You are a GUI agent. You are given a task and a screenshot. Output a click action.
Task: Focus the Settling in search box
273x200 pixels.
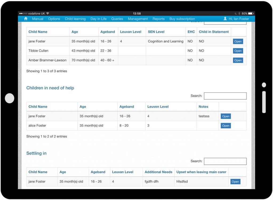click(x=225, y=161)
